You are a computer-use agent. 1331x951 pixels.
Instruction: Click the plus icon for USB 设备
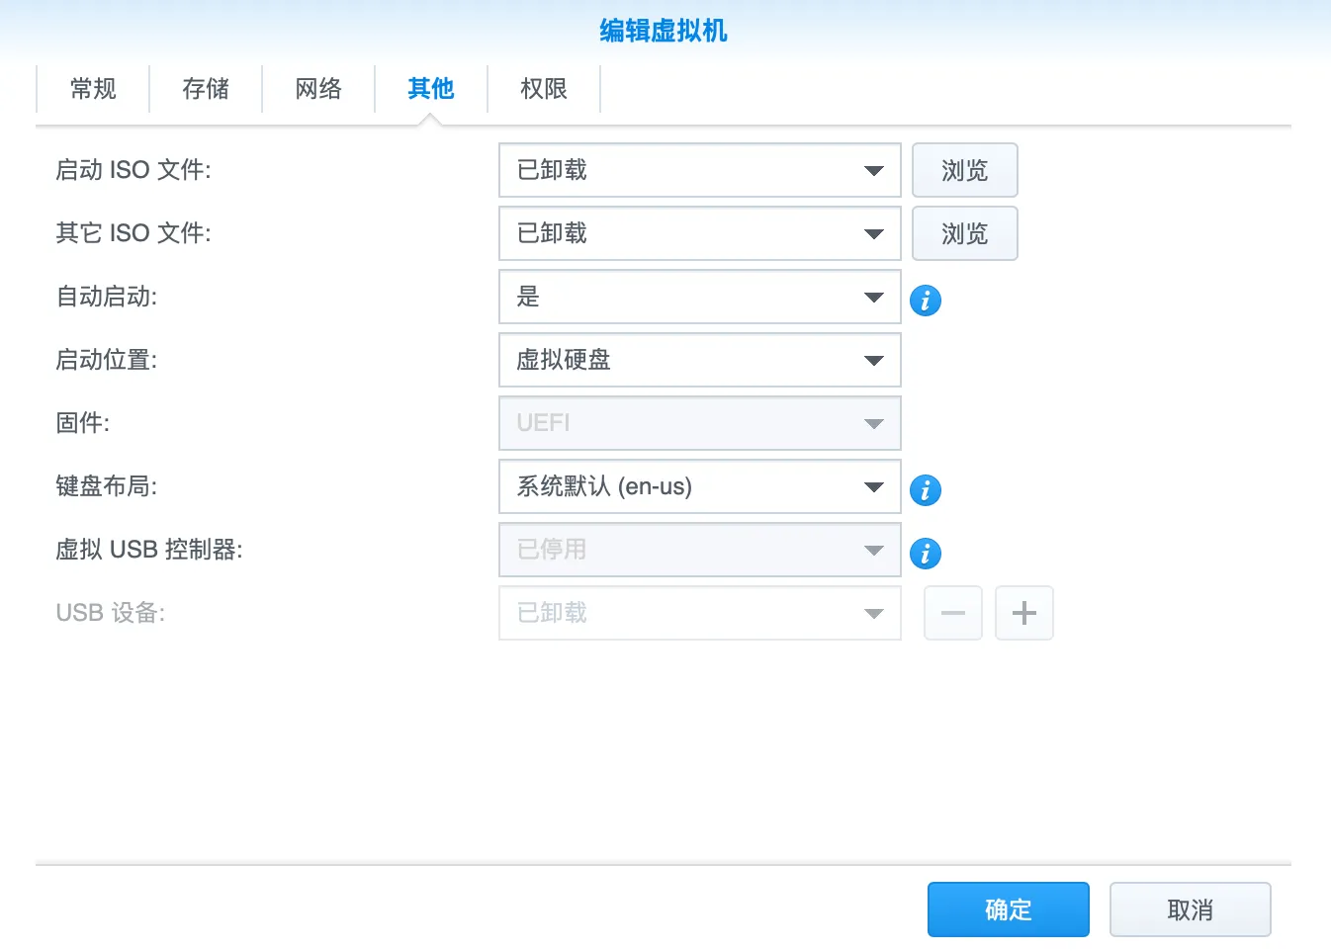(1023, 613)
